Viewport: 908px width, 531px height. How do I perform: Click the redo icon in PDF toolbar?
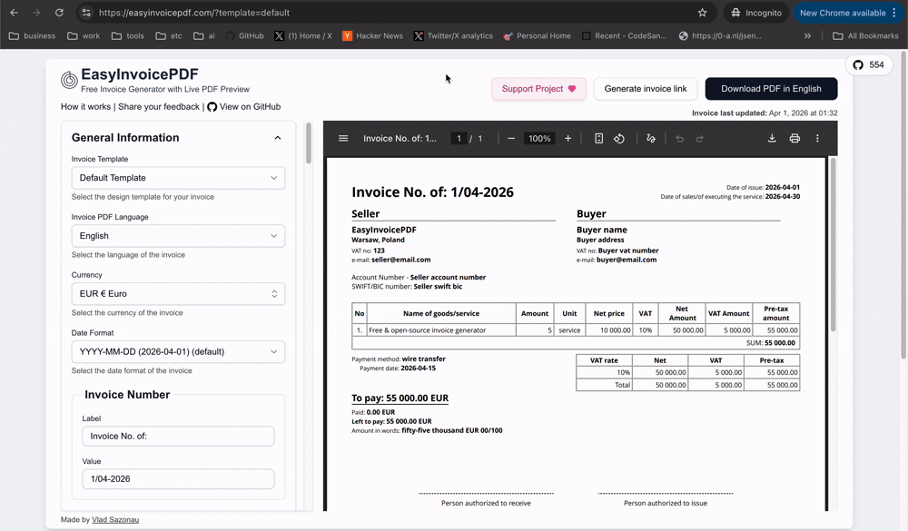(x=699, y=138)
